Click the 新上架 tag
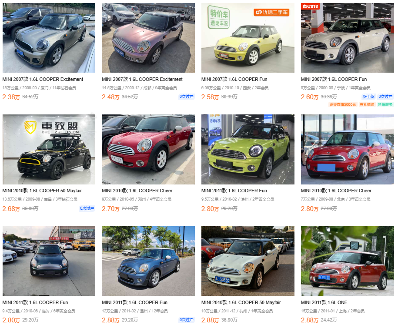The width and height of the screenshot is (398, 325). point(368,97)
